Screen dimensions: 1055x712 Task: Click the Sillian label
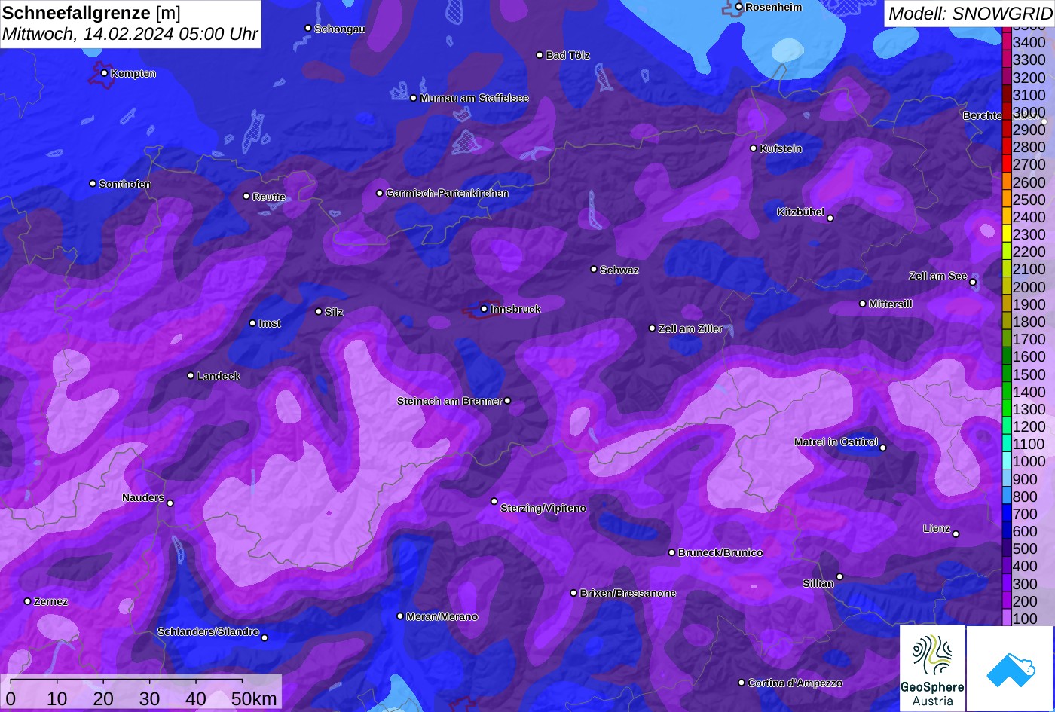pyautogui.click(x=818, y=583)
